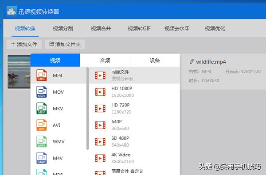
Task: Click the film icon beside 640P
Action: pyautogui.click(x=100, y=125)
